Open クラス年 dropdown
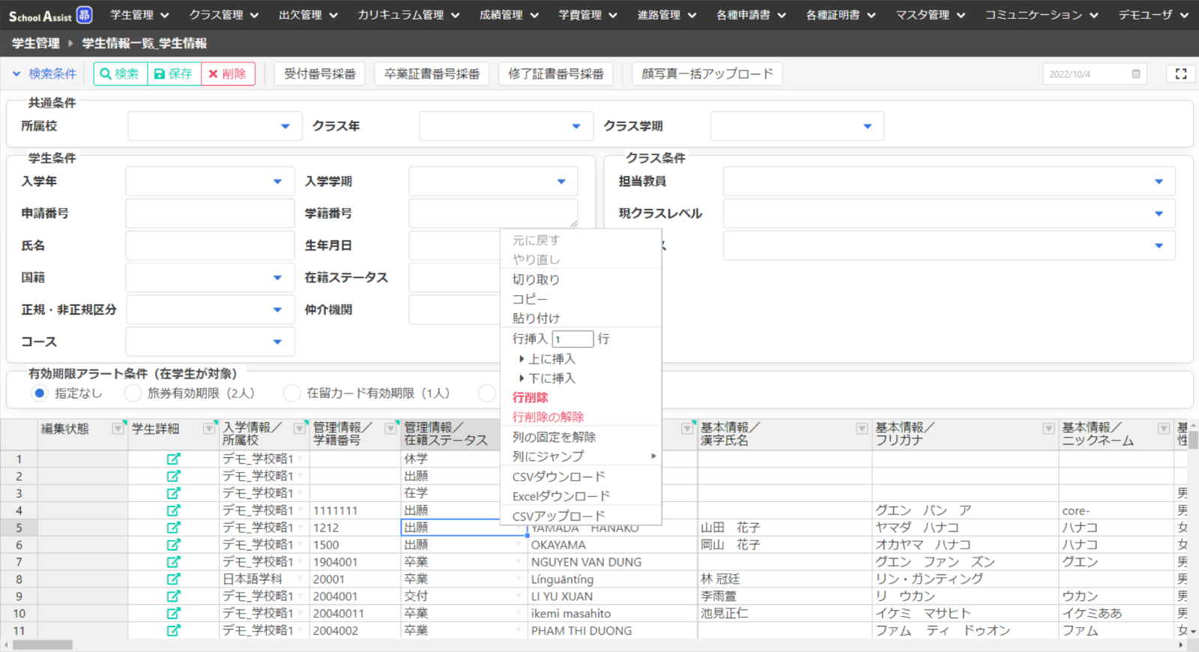 [x=506, y=126]
